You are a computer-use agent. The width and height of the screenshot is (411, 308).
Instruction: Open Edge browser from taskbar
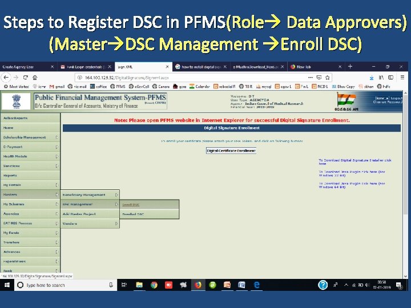[257, 285]
